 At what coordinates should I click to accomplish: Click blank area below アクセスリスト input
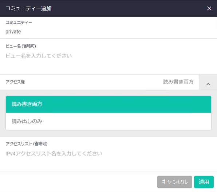tap(108, 165)
